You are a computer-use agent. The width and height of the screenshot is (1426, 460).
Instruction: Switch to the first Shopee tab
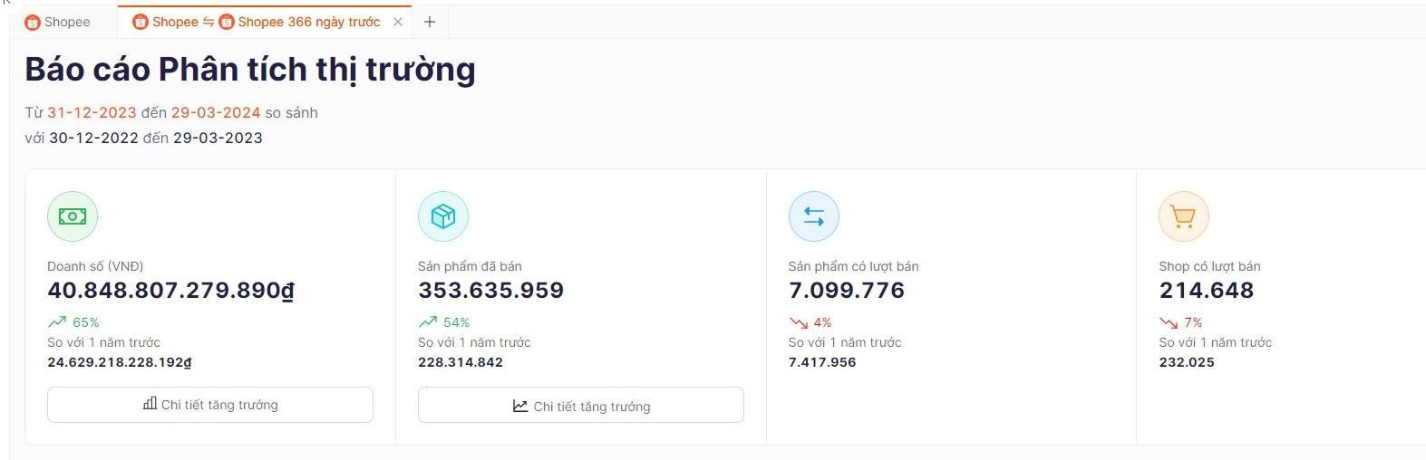pyautogui.click(x=58, y=22)
